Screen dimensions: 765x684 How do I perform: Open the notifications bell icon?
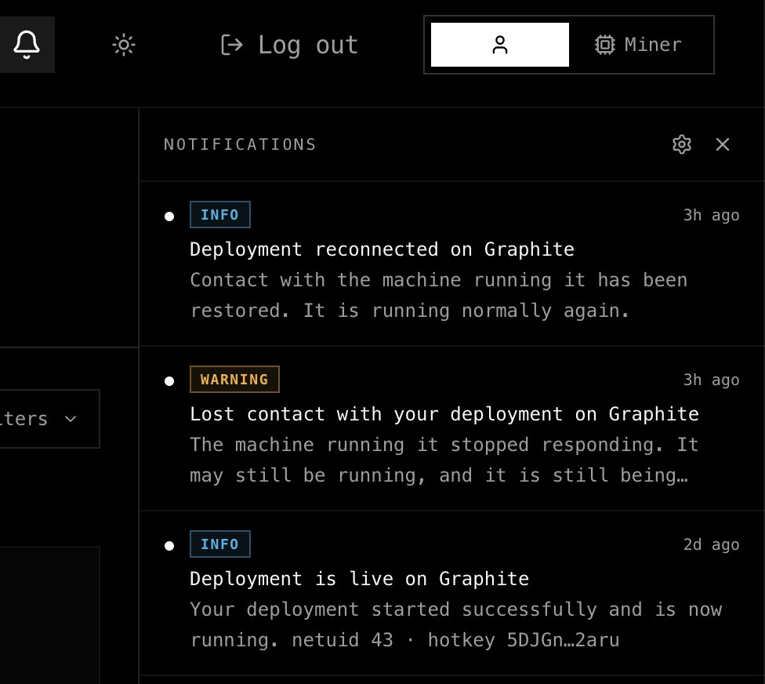(27, 45)
